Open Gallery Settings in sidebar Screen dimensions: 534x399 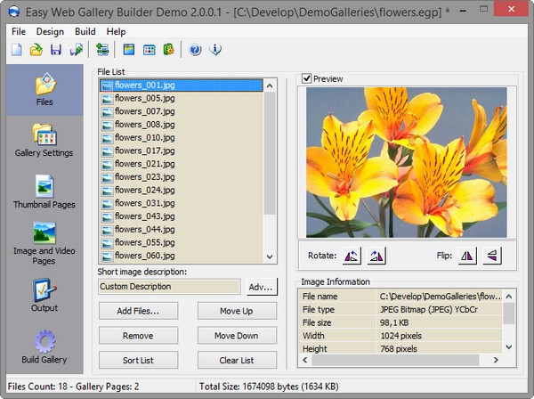pyautogui.click(x=44, y=140)
